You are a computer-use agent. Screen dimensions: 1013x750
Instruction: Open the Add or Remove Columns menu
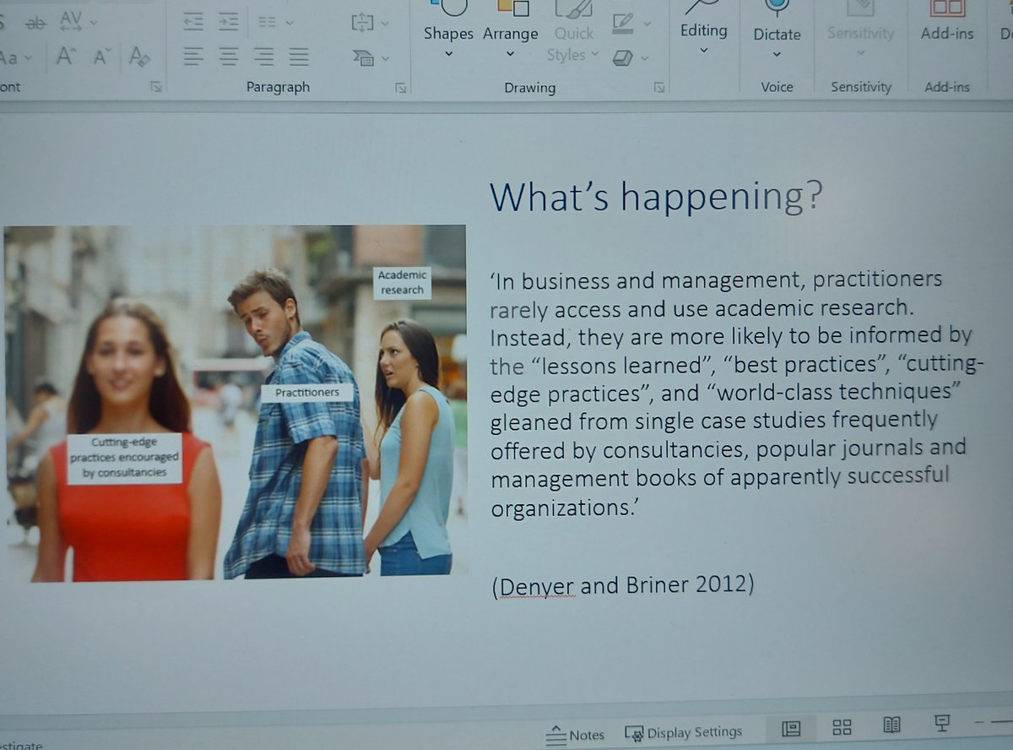click(276, 23)
